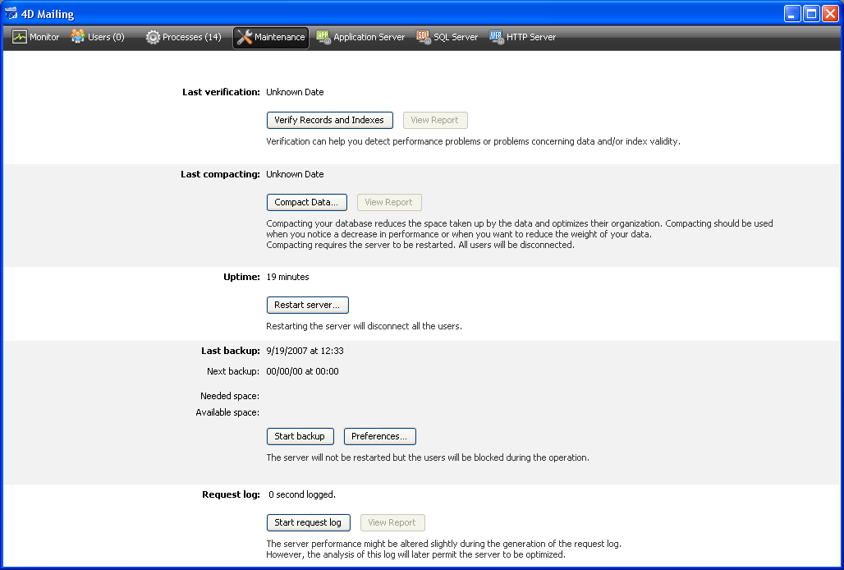
Task: Click the Last verification label
Action: pos(221,92)
